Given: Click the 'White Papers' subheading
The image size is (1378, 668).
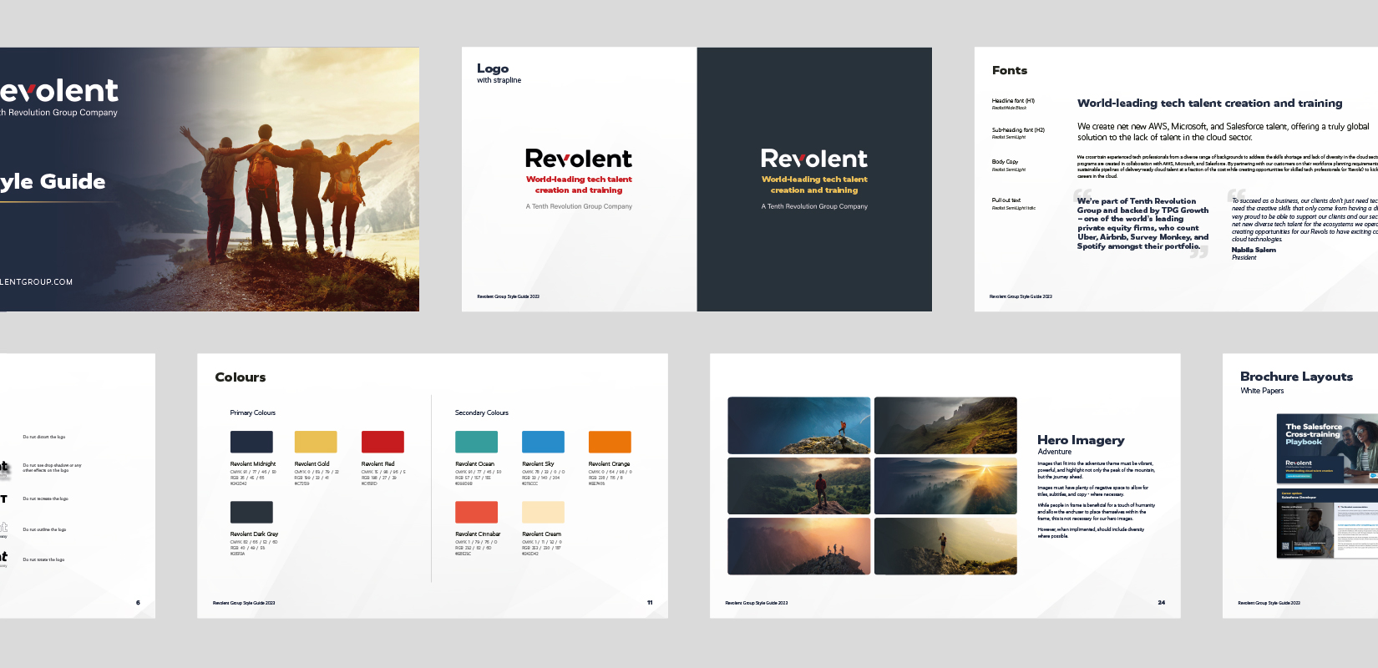Looking at the screenshot, I should coord(1262,391).
